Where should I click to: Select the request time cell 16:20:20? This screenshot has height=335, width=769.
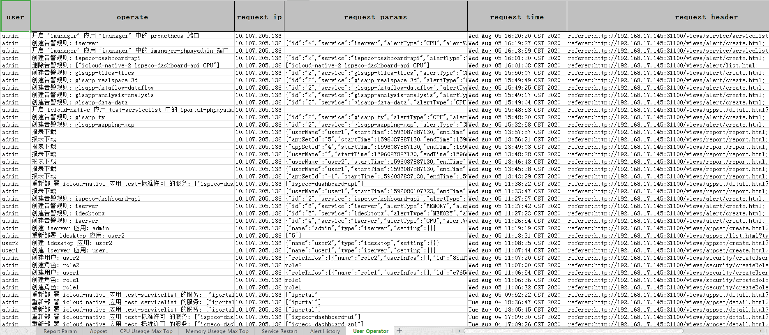point(517,36)
